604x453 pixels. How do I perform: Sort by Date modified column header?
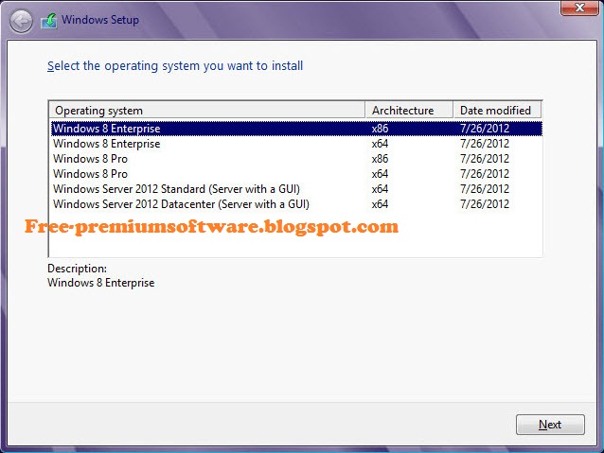click(x=497, y=111)
